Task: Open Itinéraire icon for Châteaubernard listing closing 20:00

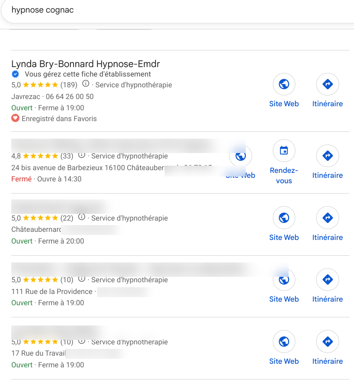Action: [327, 218]
